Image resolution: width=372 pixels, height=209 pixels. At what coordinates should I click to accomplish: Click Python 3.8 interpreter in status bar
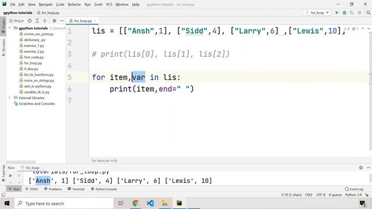point(353,195)
